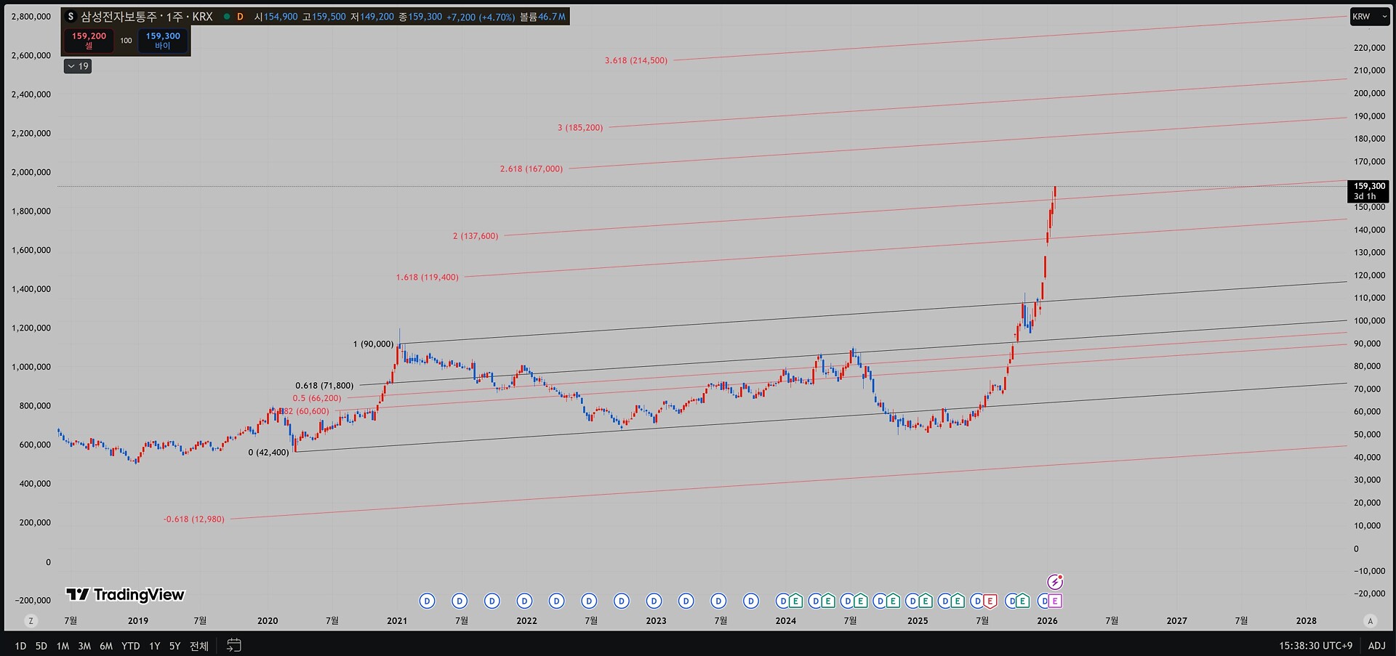Screen dimensions: 1396x656
Task: Click the 15:38:30 UTC+9 timezone clock
Action: click(1316, 645)
